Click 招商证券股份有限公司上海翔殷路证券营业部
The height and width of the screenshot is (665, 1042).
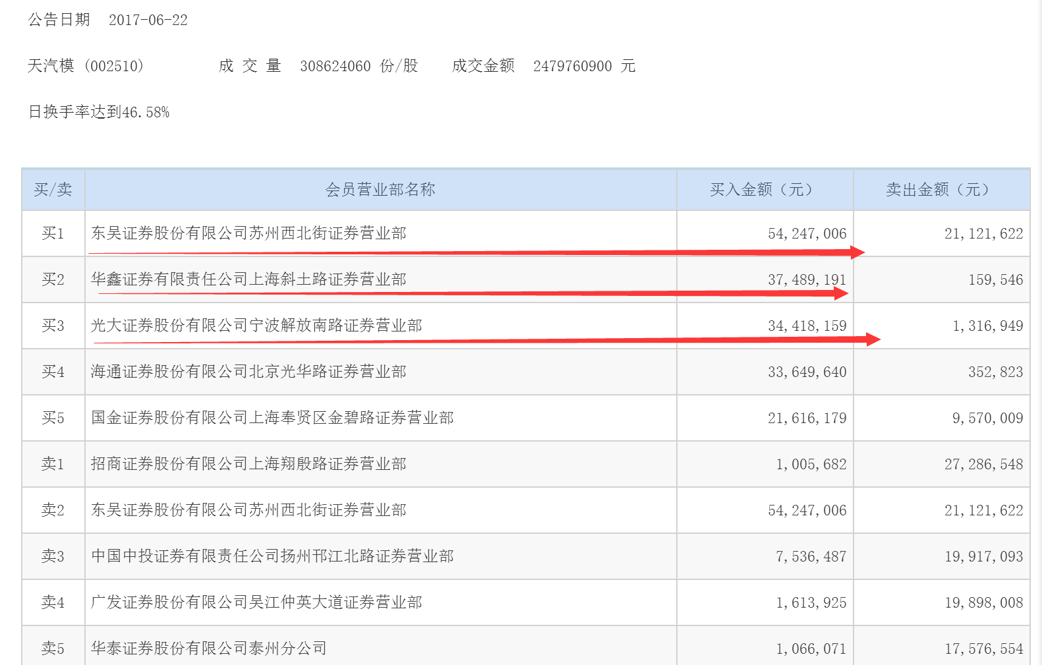pyautogui.click(x=248, y=464)
